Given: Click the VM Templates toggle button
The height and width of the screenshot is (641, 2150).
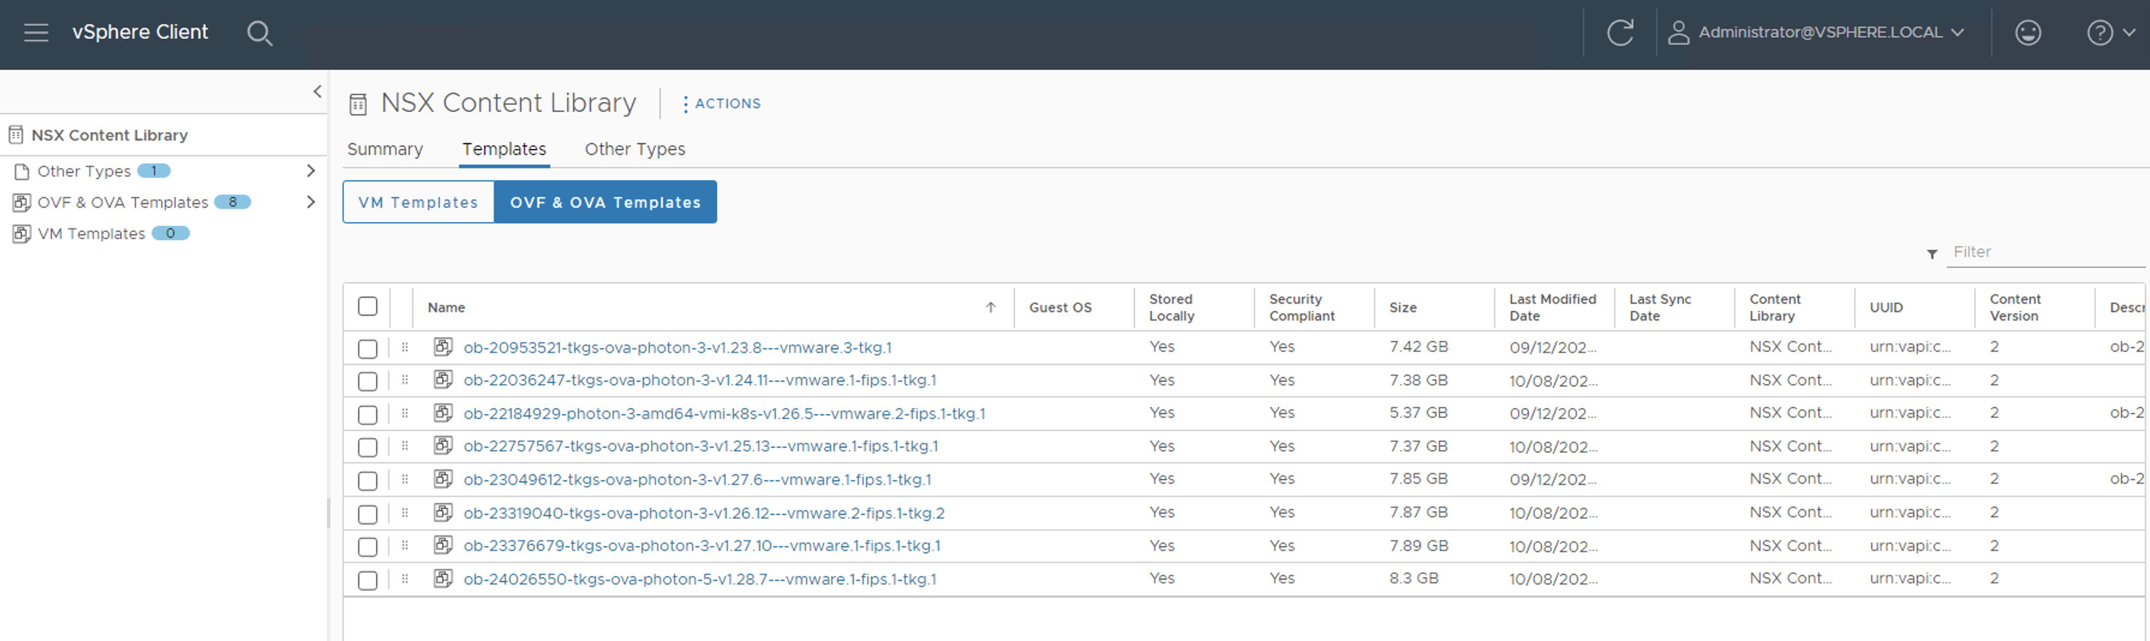Looking at the screenshot, I should 418,202.
